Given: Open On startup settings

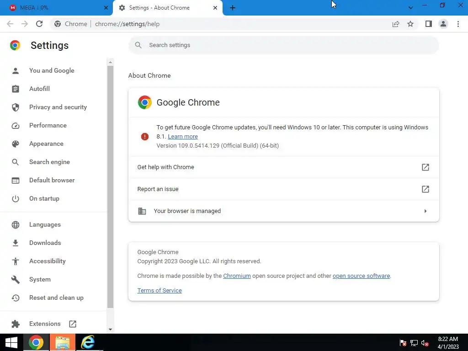Looking at the screenshot, I should click(44, 198).
